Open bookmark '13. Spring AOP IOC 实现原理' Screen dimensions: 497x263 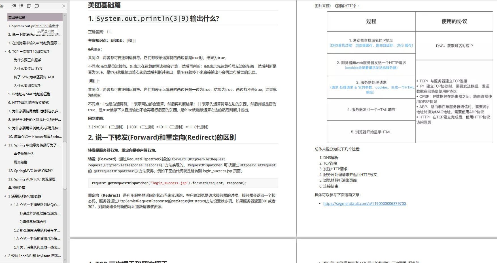click(32, 179)
